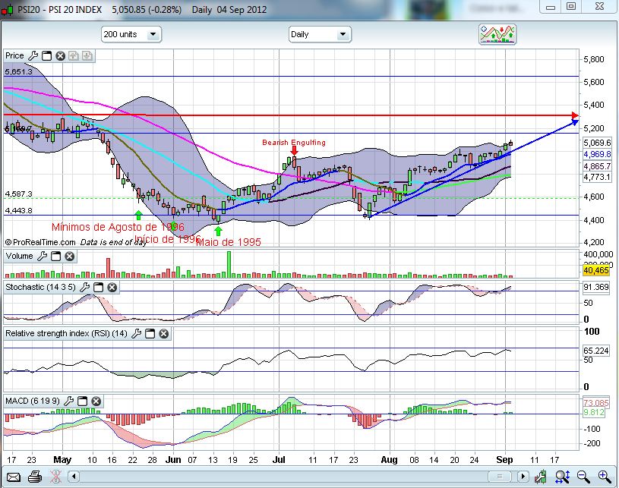Screen dimensions: 619x488
Task: Maximize the chart window
Action: (571, 6)
